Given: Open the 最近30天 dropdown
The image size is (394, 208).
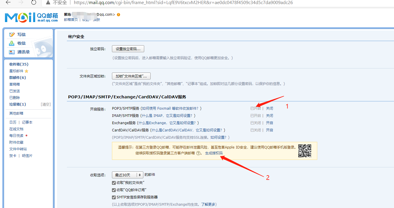Looking at the screenshot, I should (x=127, y=175).
